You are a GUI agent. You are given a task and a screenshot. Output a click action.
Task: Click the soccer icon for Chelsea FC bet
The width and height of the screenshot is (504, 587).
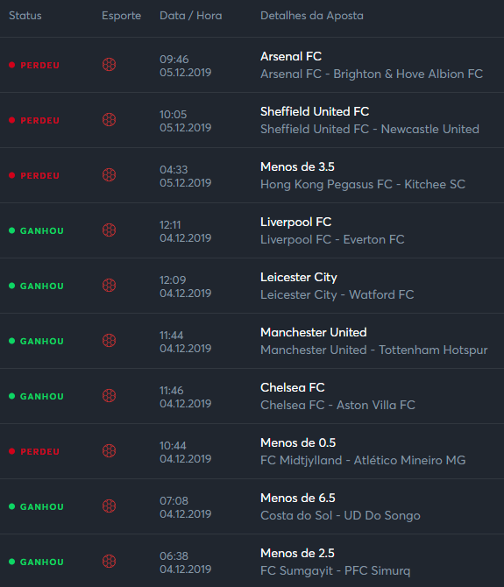click(x=109, y=396)
